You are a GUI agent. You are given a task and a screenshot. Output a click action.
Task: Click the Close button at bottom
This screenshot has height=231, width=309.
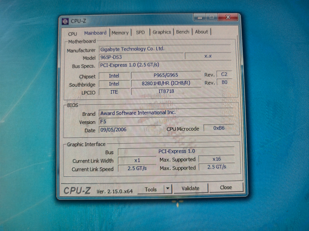pyautogui.click(x=226, y=187)
